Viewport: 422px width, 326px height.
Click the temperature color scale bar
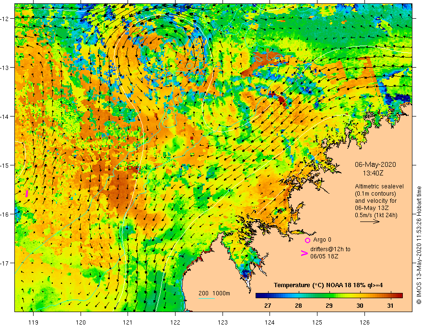pos(329,296)
